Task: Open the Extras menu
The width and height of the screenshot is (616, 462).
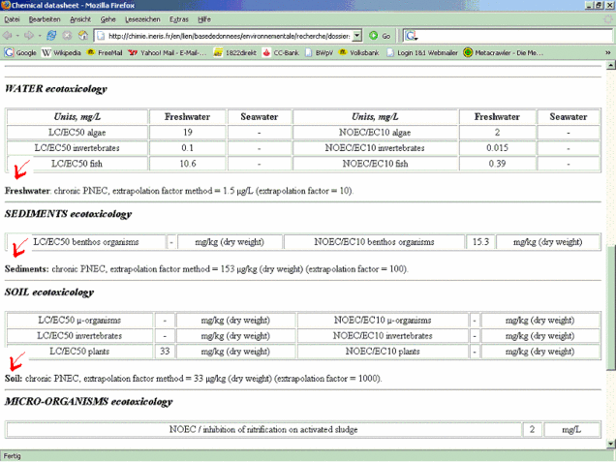Action: (179, 19)
